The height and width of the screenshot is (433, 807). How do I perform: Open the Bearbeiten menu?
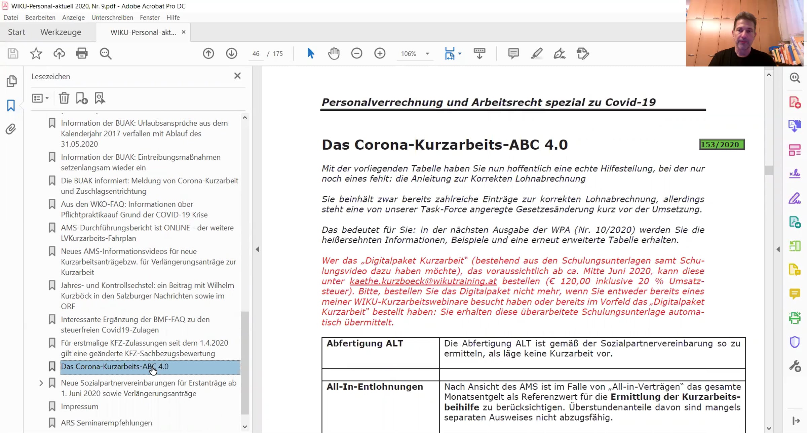tap(40, 17)
